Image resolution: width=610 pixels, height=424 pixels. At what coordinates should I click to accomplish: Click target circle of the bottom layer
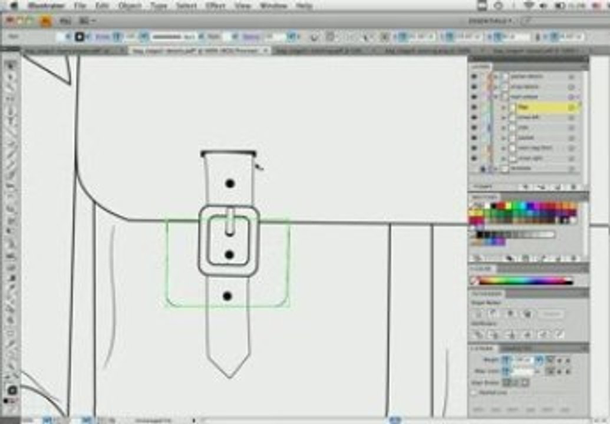point(572,168)
